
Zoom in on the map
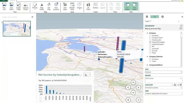[x=128, y=100]
